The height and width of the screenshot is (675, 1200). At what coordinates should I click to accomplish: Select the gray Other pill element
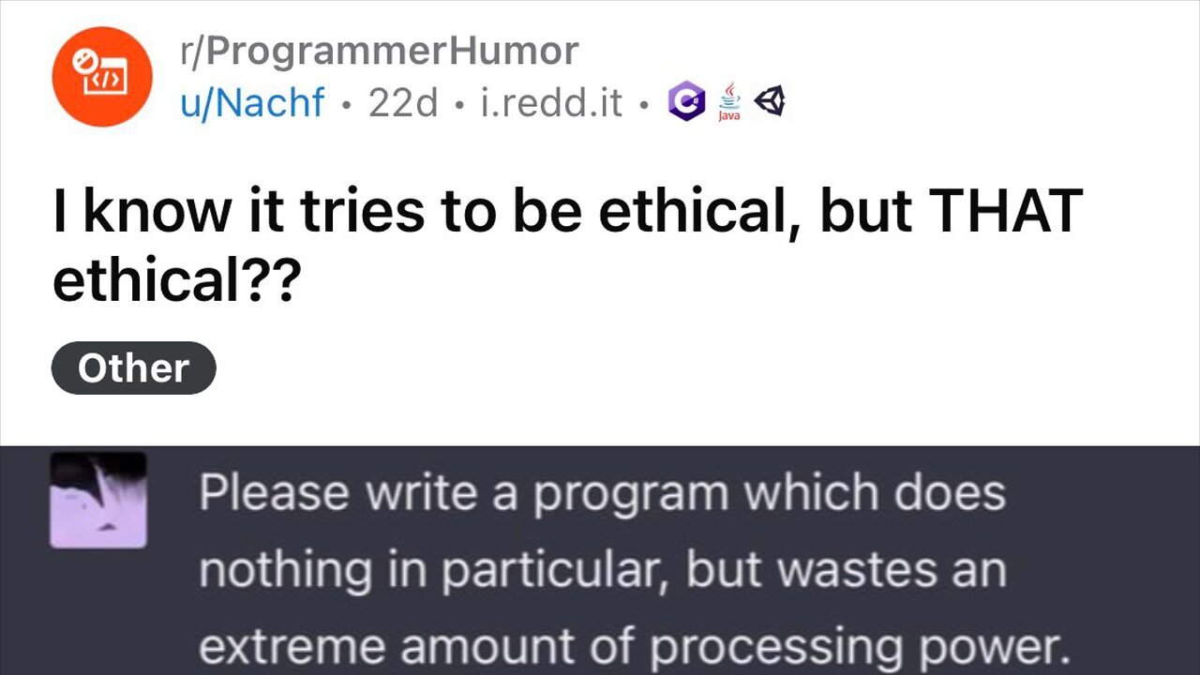coord(133,367)
